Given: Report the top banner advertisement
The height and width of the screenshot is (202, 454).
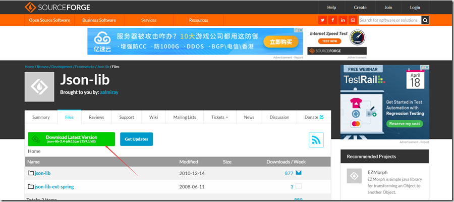Looking at the screenshot, I should click(x=299, y=58).
